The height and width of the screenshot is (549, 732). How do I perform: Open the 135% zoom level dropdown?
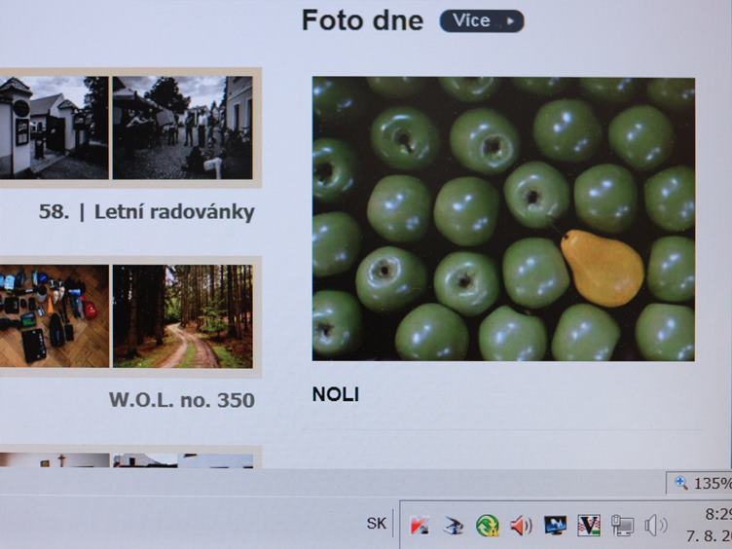(x=699, y=483)
